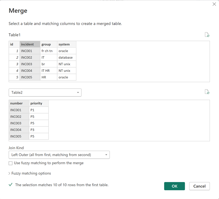Select the id column header in Table1
The image size is (219, 199).
pos(14,44)
